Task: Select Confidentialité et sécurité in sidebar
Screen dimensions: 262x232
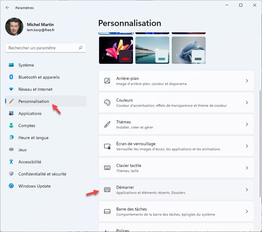Action: (42, 174)
